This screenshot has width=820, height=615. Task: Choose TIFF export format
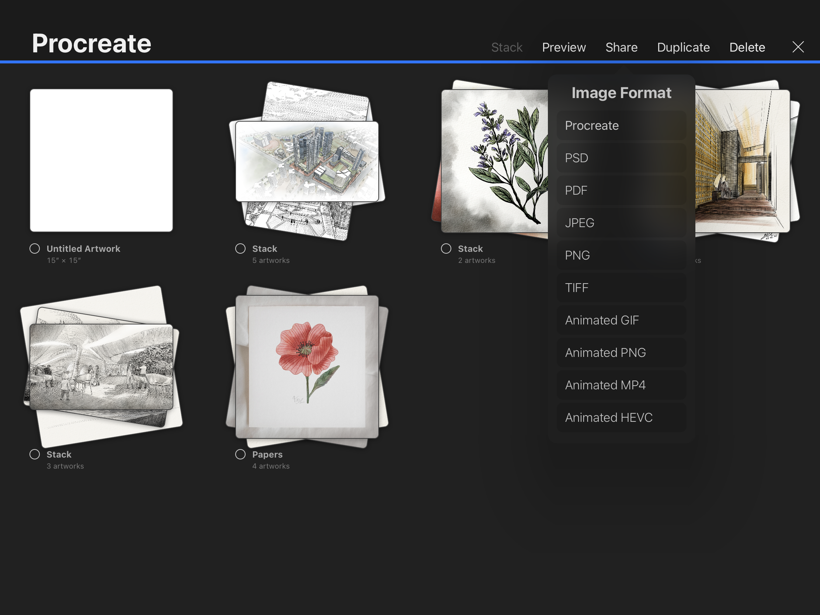coord(621,288)
